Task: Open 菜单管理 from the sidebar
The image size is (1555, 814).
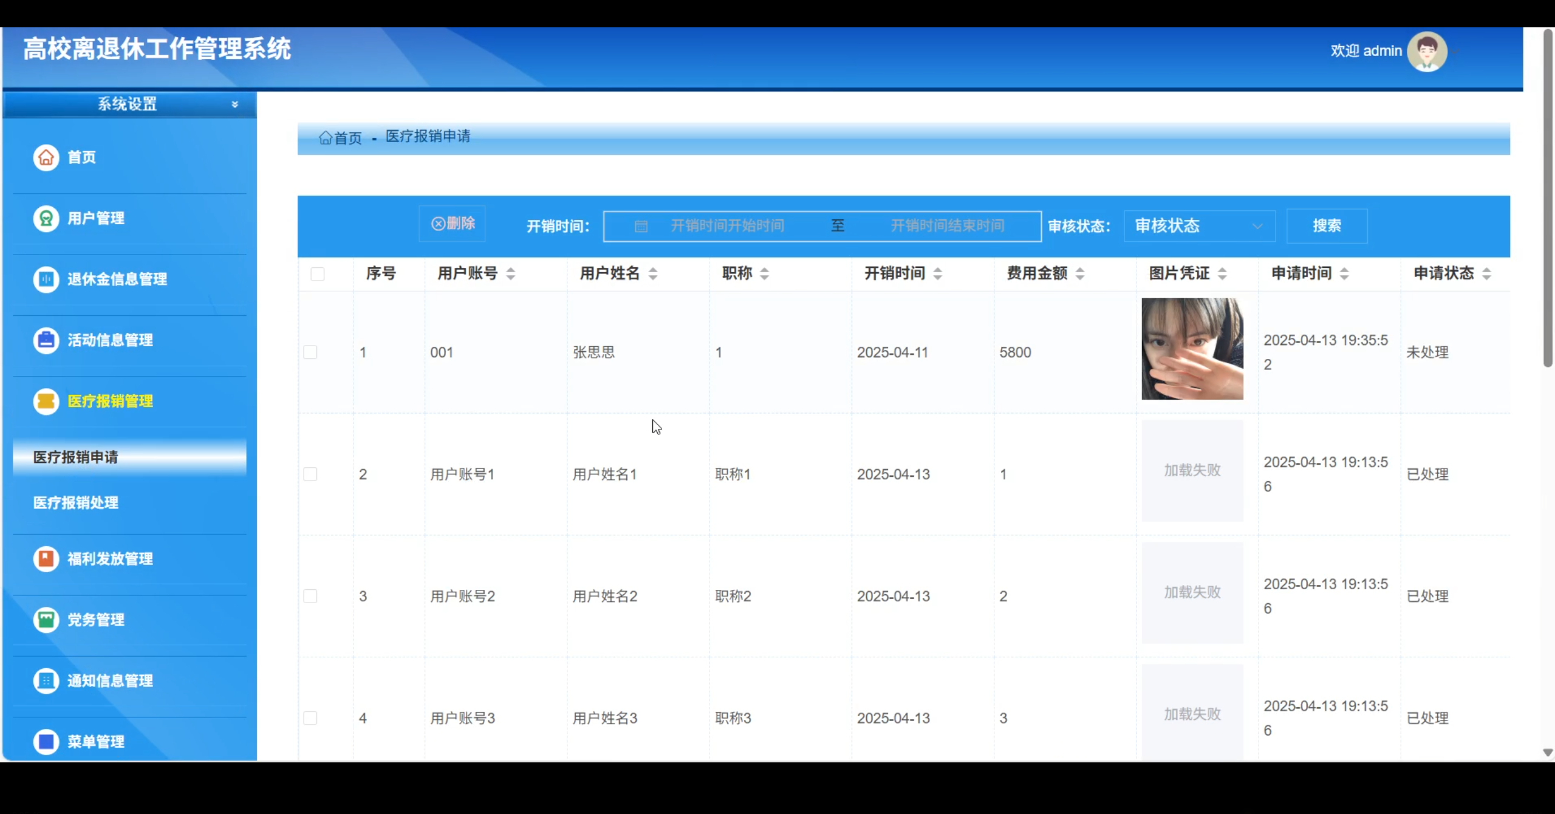Action: (46, 741)
